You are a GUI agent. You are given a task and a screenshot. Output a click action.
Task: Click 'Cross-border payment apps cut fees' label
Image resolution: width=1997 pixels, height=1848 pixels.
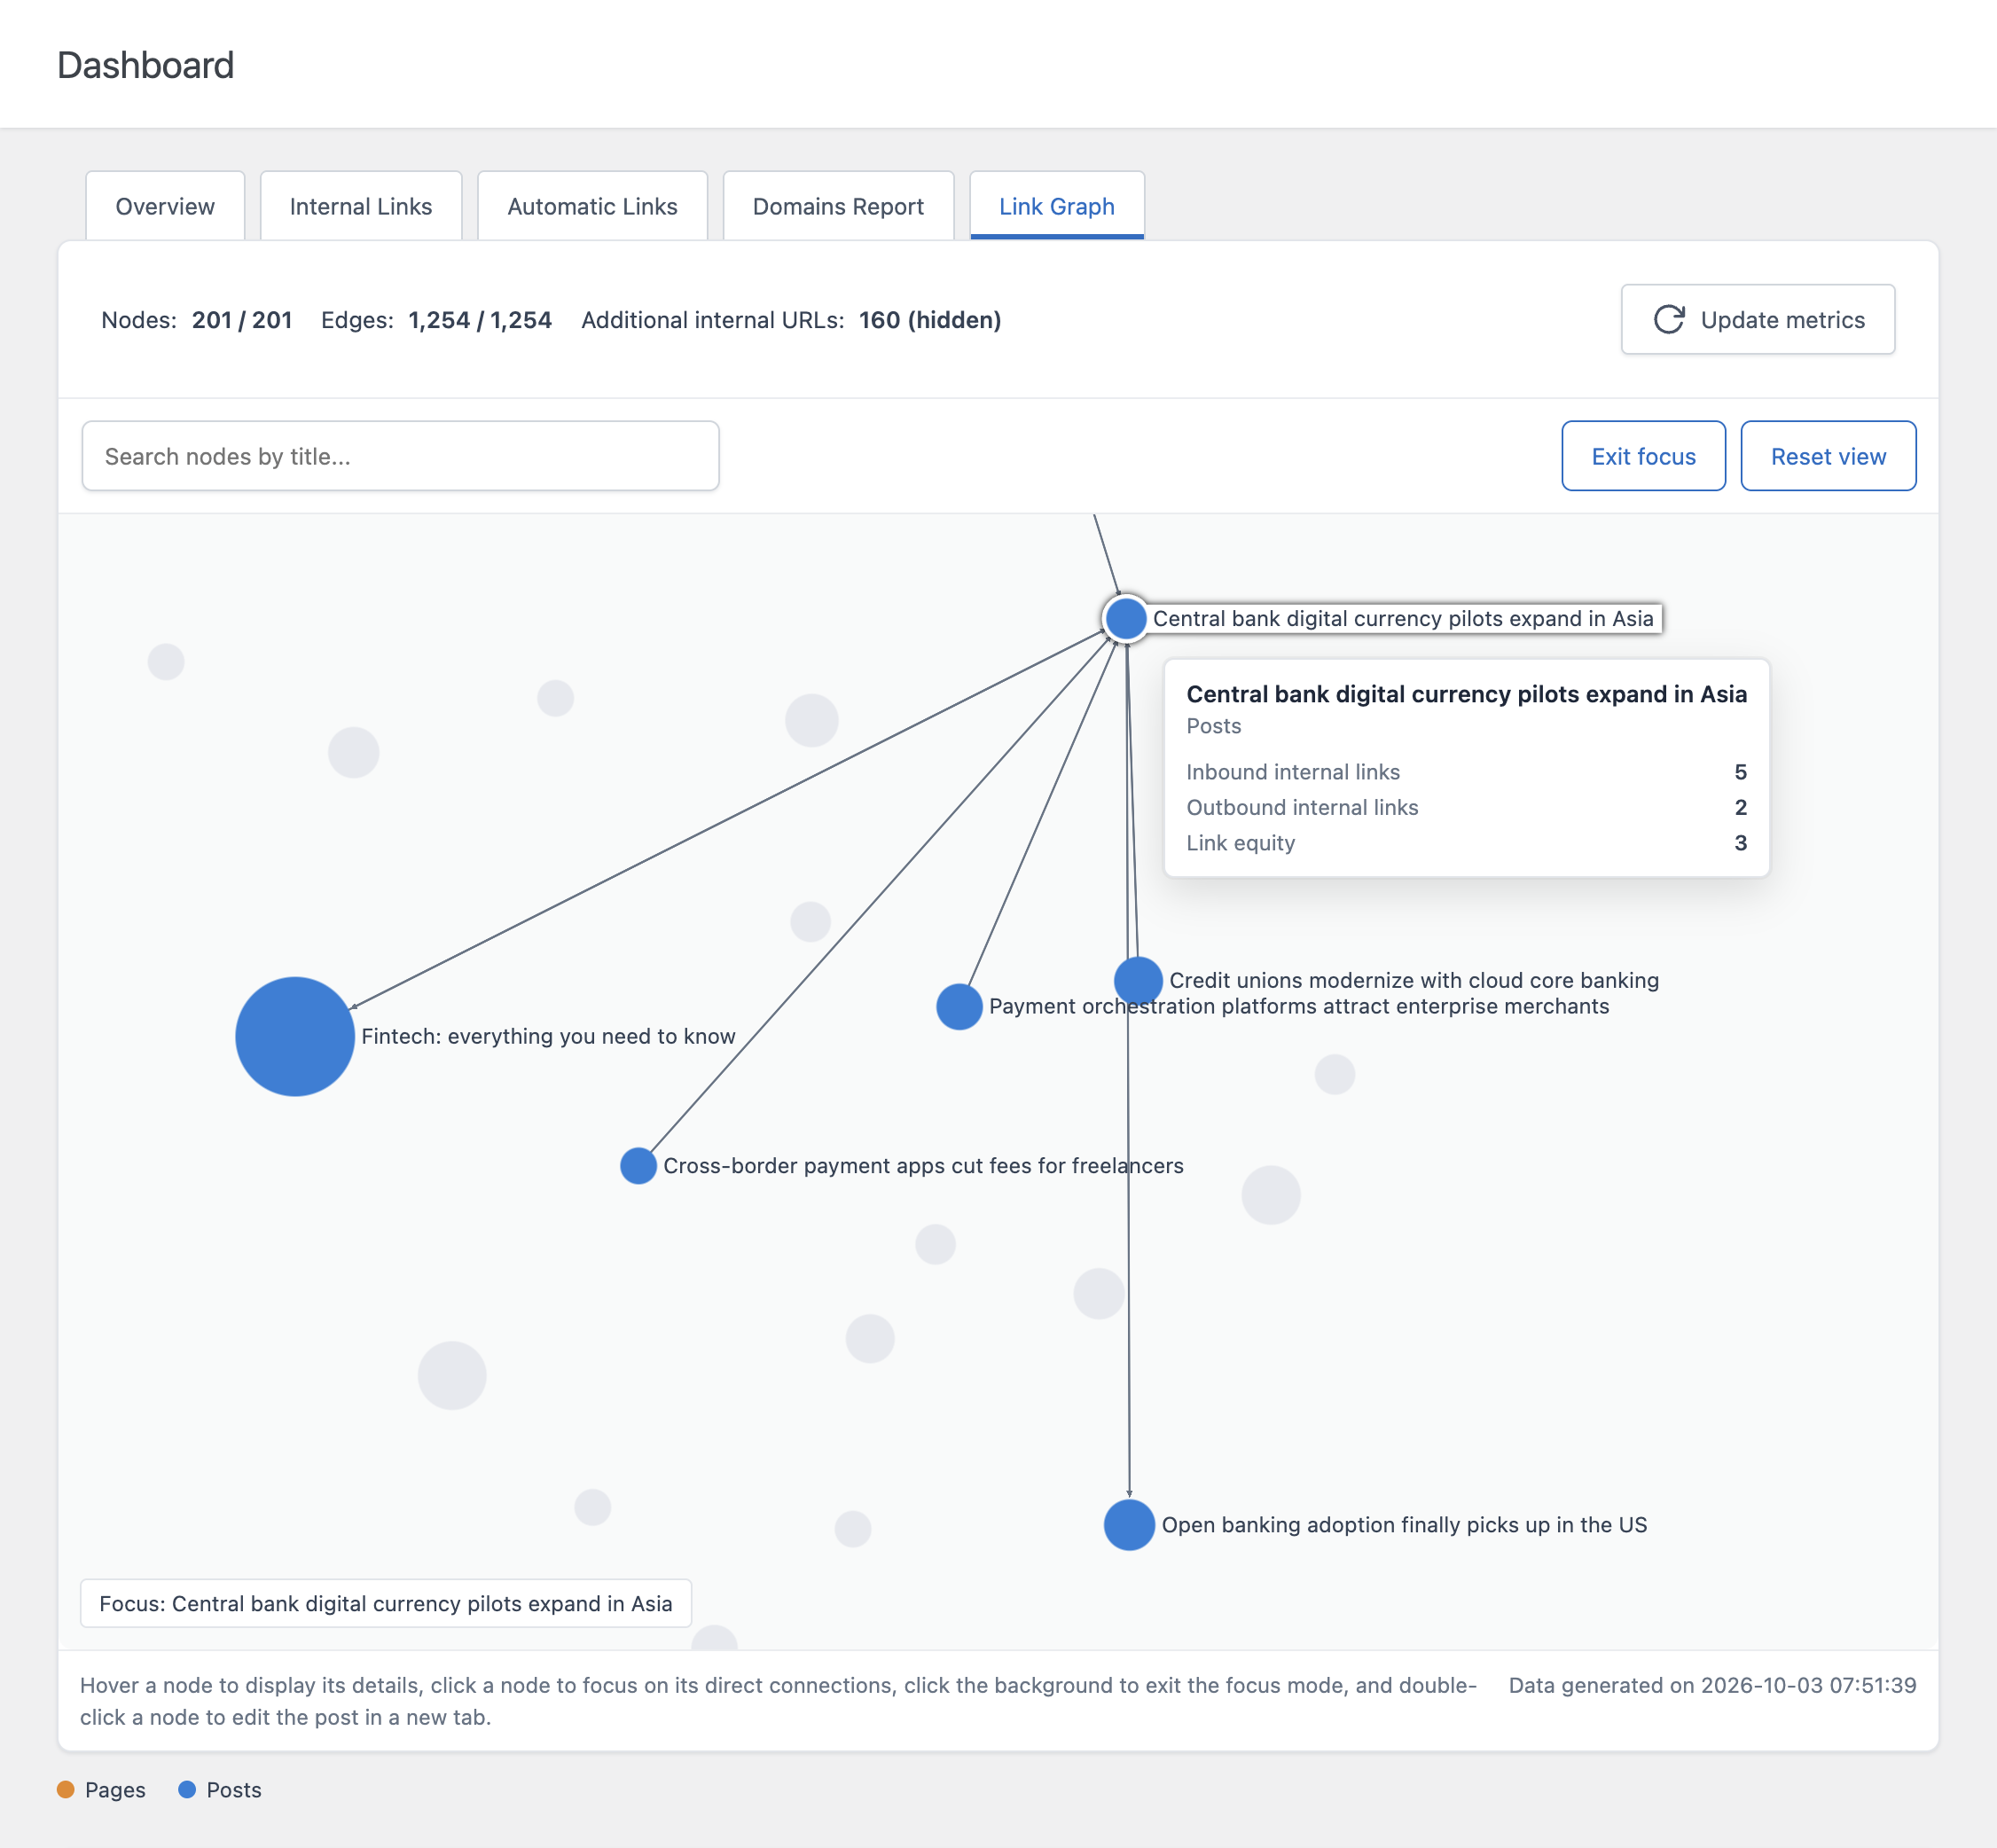[x=923, y=1165]
